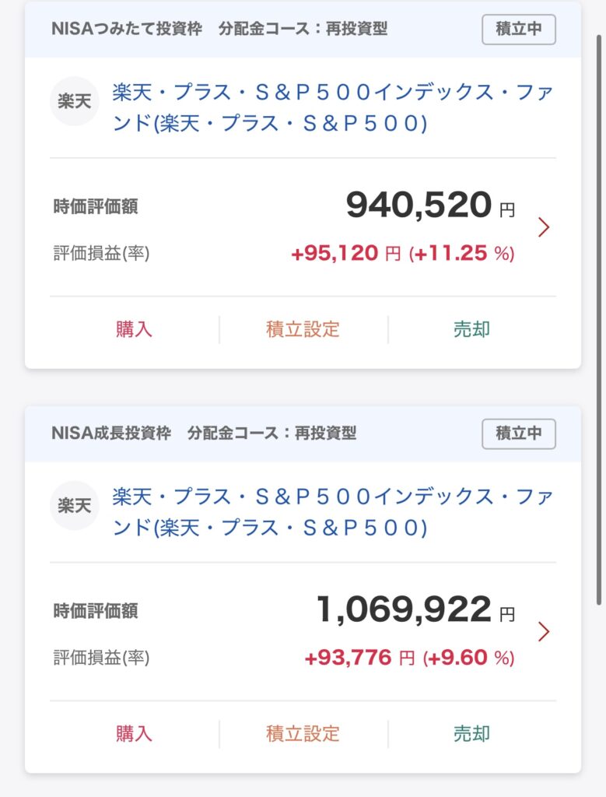Choose 売却 in the NISAつみたて投資枠 card
Image resolution: width=606 pixels, height=797 pixels.
point(472,329)
